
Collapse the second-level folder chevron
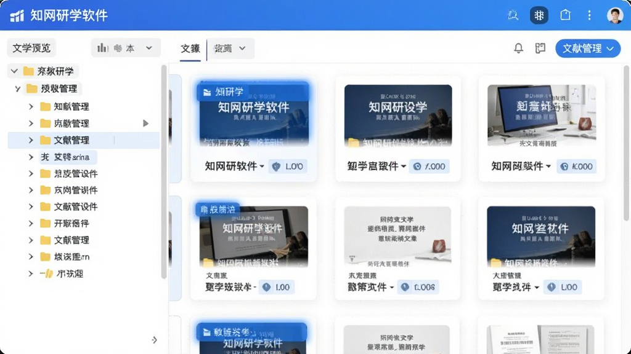(18, 88)
